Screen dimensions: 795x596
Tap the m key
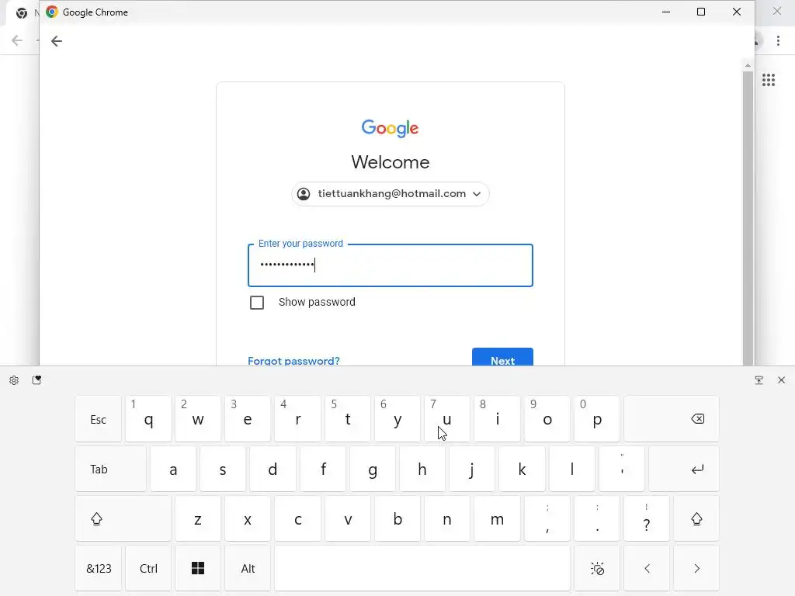click(497, 518)
